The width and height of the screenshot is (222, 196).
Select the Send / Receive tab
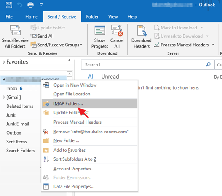[x=62, y=17]
